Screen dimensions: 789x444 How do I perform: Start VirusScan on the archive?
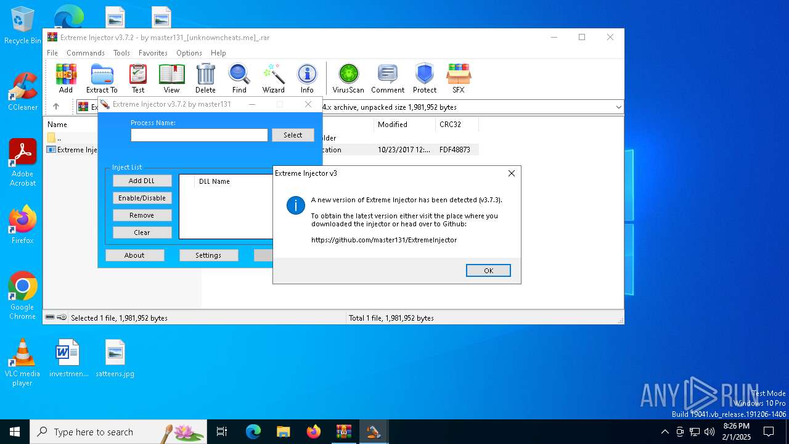point(348,78)
